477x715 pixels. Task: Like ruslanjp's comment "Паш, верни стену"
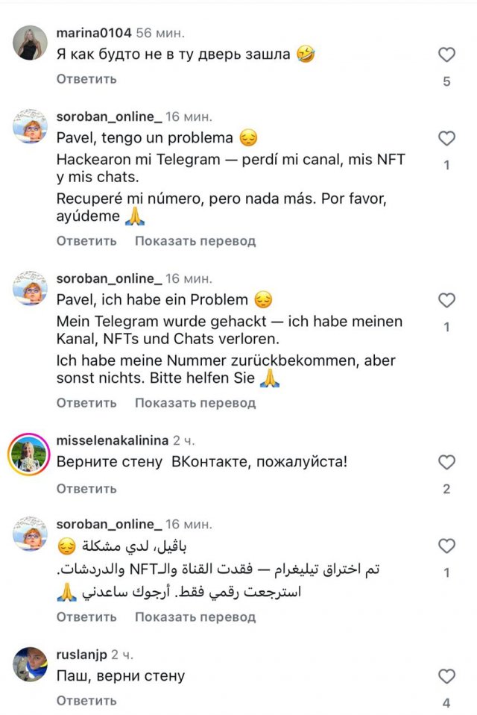[446, 677]
